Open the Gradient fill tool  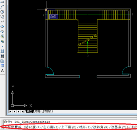click(2, 56)
